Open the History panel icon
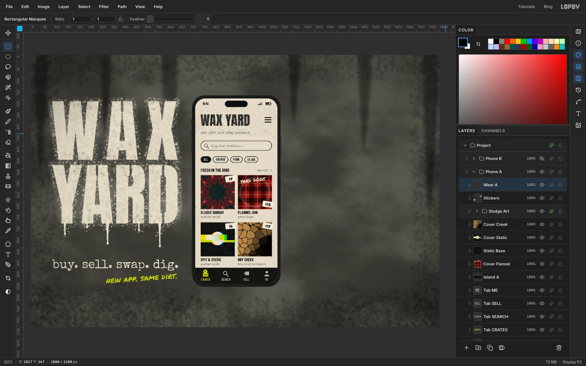This screenshot has width=586, height=366. pyautogui.click(x=578, y=90)
